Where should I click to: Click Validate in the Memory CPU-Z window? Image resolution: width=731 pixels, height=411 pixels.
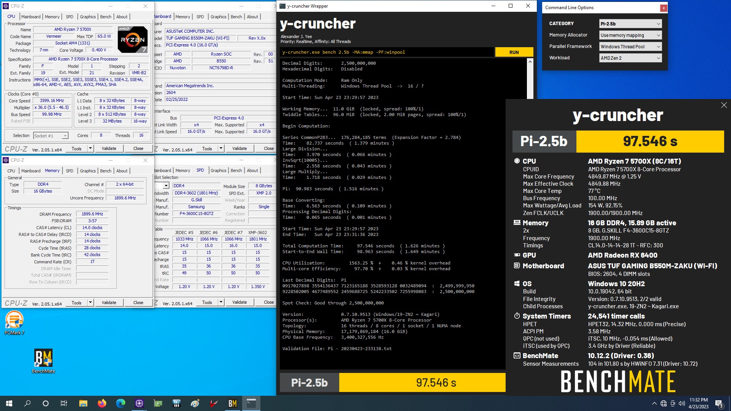point(109,303)
